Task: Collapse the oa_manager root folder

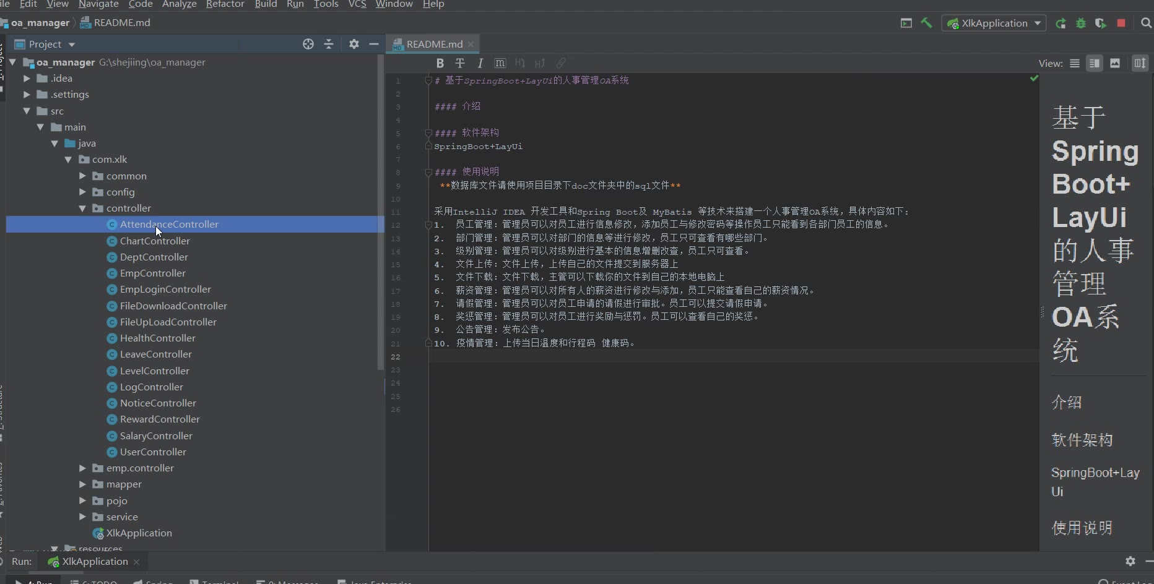Action: pyautogui.click(x=12, y=62)
